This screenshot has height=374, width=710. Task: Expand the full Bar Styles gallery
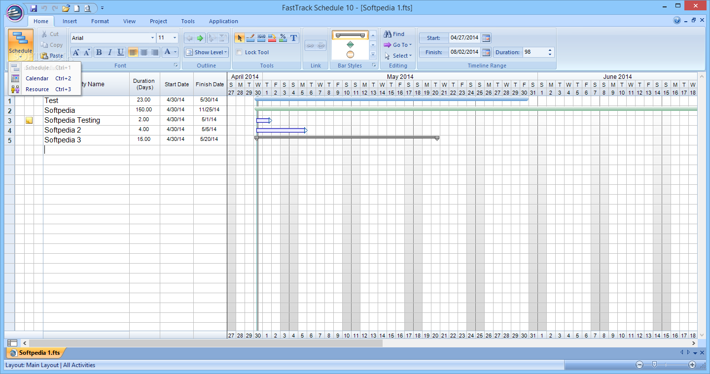pyautogui.click(x=373, y=55)
